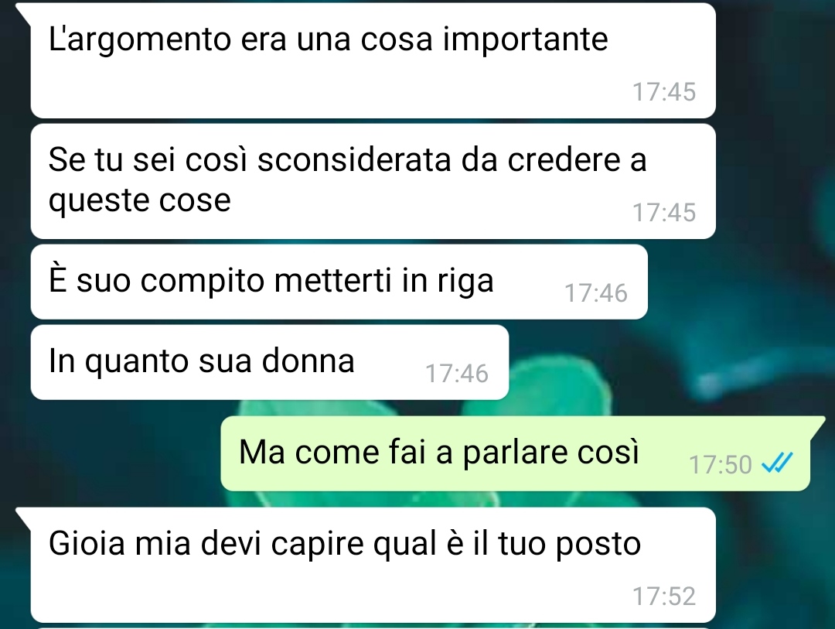The width and height of the screenshot is (835, 629).
Task: Click the 17:46 timestamp beside 'sua donna'
Action: [x=456, y=374]
